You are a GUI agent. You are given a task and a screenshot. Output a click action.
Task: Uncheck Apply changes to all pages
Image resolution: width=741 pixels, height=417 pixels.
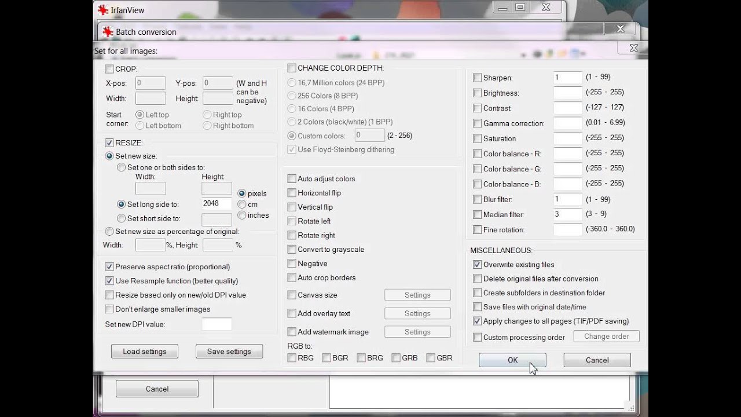click(x=477, y=321)
